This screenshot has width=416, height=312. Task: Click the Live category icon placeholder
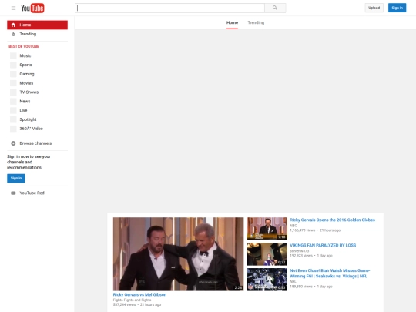(13, 110)
